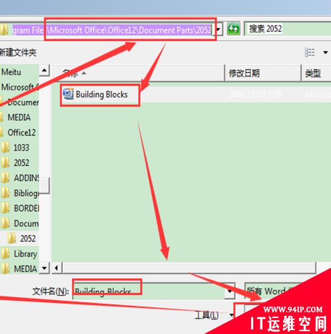Click the change view icon in toolbar

[x=309, y=52]
